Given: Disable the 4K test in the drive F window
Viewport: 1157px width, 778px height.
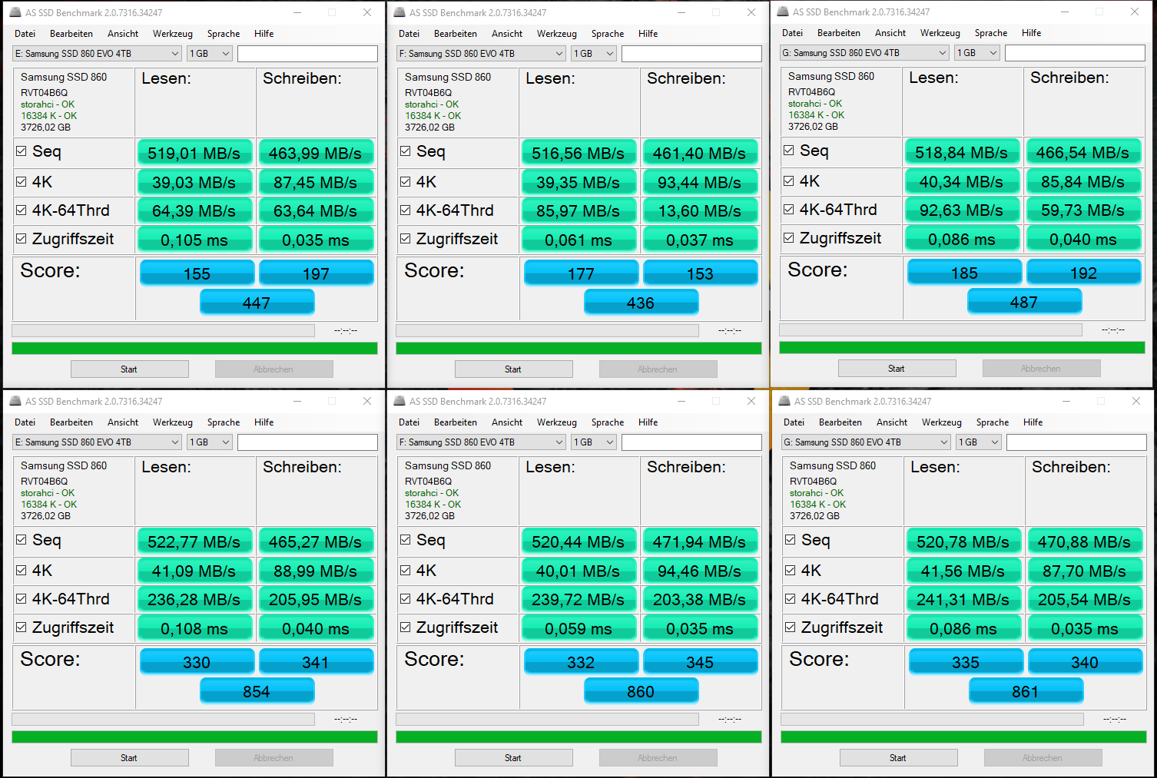Looking at the screenshot, I should (x=405, y=181).
